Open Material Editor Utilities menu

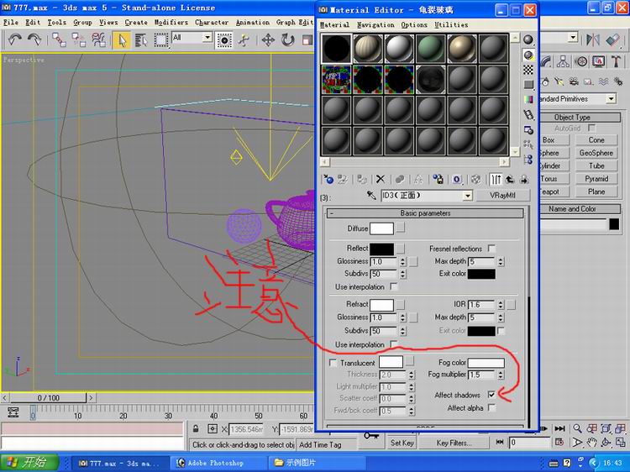pos(451,25)
